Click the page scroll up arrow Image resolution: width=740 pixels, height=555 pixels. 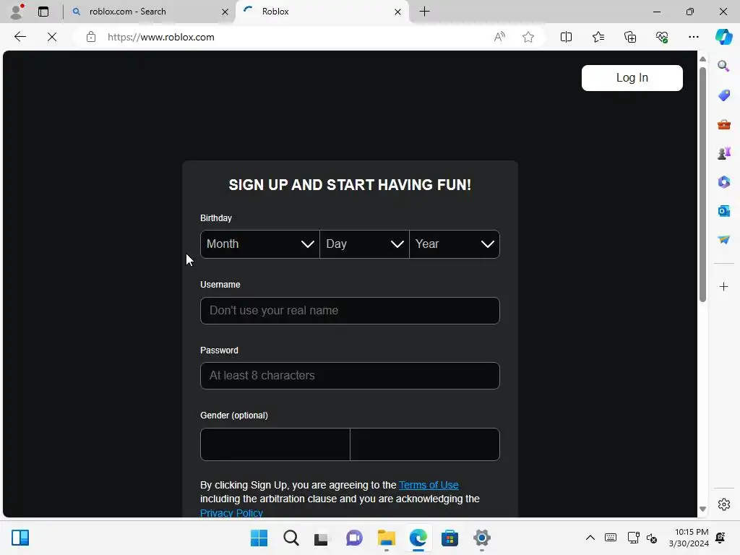click(x=702, y=59)
